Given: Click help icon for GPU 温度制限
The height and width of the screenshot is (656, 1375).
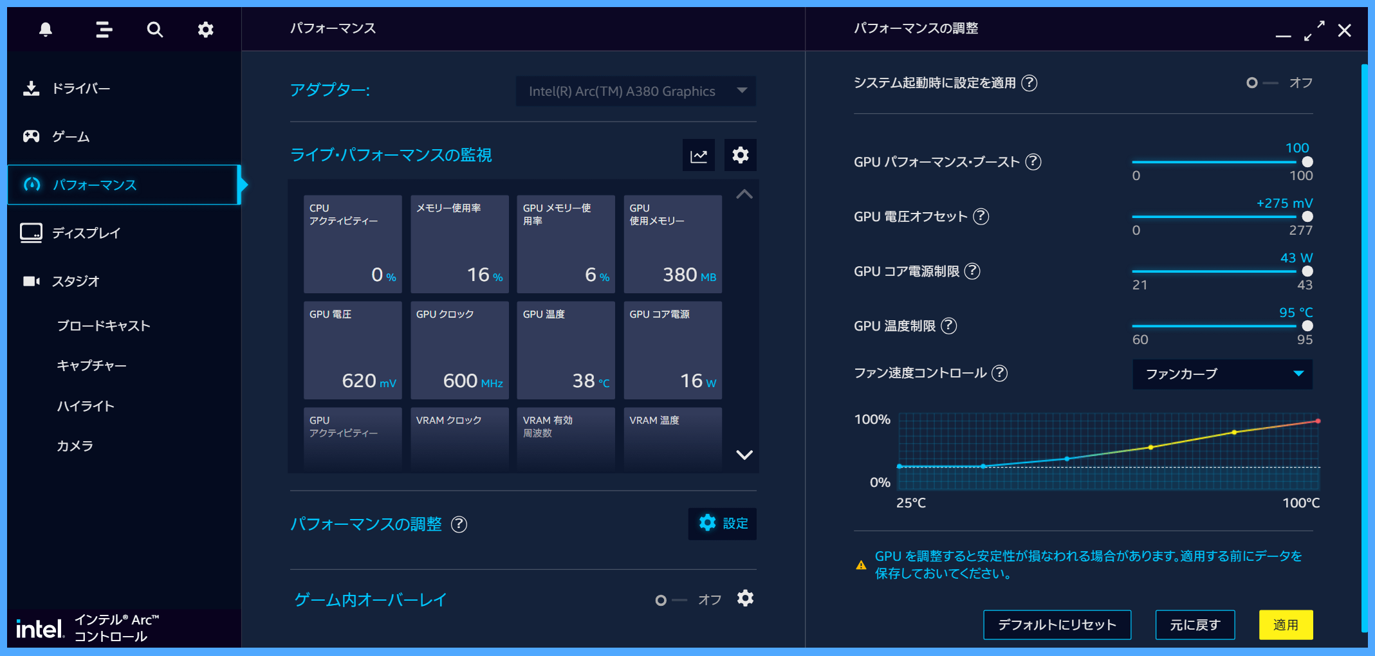Looking at the screenshot, I should 949,325.
